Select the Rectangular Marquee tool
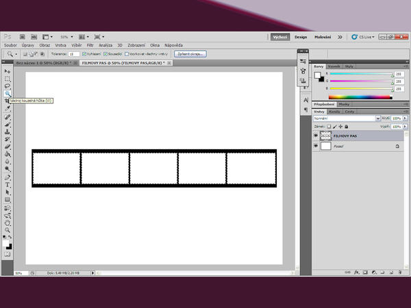This screenshot has height=308, width=411. [x=8, y=79]
